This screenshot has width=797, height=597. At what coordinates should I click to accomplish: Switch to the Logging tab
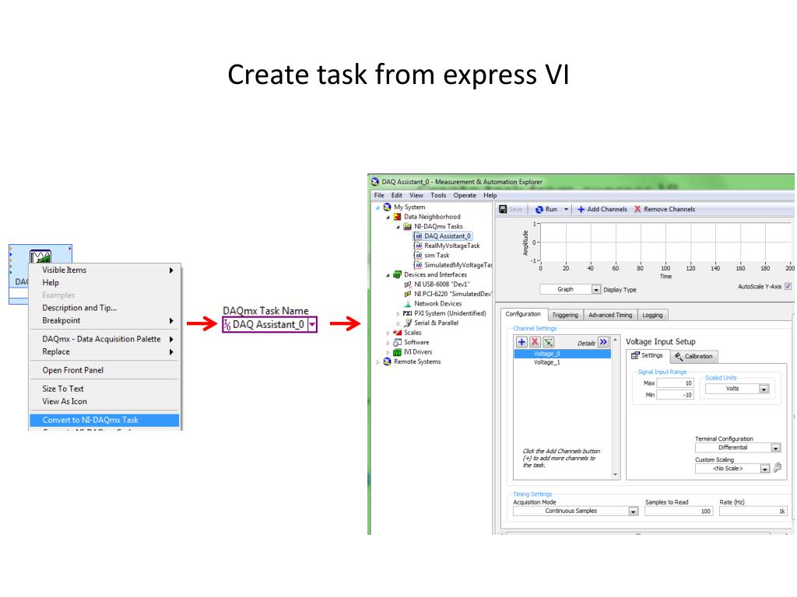click(652, 316)
